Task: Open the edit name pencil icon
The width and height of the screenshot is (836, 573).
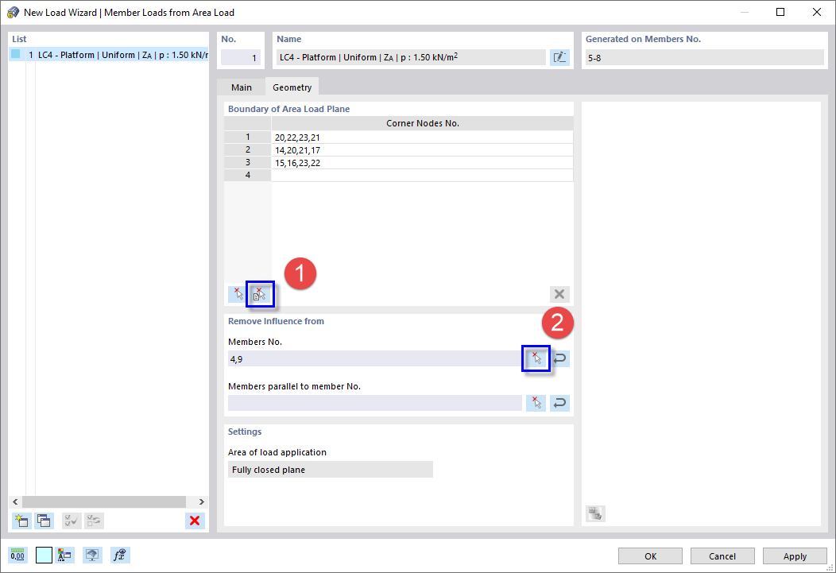Action: [x=559, y=56]
